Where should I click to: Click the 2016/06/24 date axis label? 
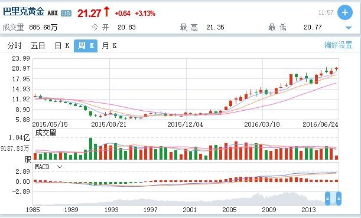tap(320, 124)
